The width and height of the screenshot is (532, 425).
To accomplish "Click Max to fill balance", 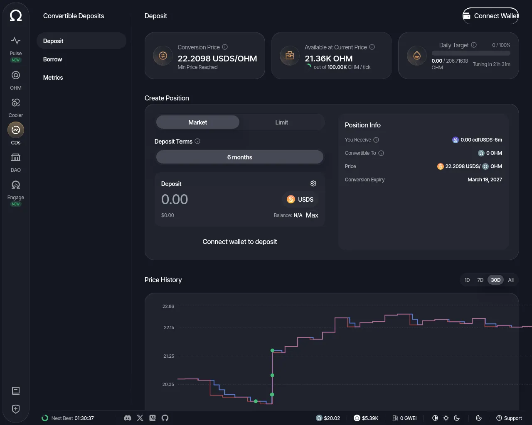I will 312,215.
